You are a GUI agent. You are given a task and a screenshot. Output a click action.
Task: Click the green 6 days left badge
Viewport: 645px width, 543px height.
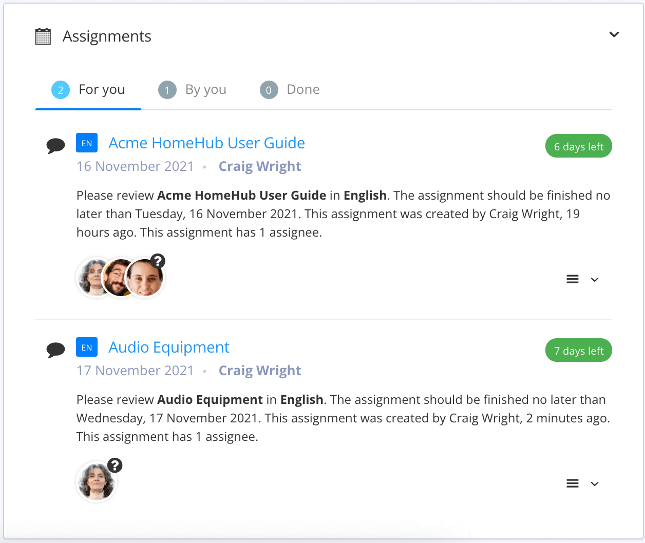coord(578,146)
